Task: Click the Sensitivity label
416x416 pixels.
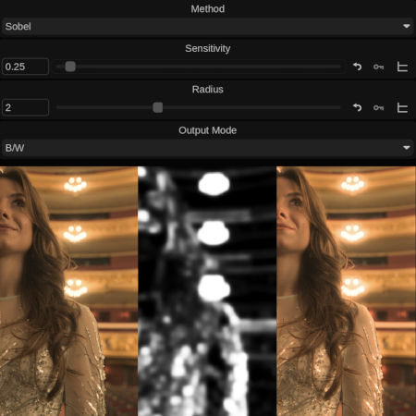Action: (x=207, y=48)
